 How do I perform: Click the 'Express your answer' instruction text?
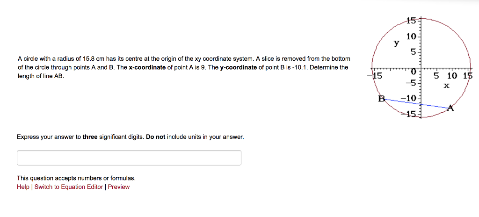click(x=130, y=137)
